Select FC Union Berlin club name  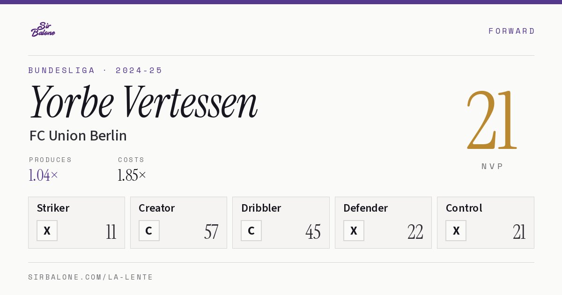pos(78,135)
